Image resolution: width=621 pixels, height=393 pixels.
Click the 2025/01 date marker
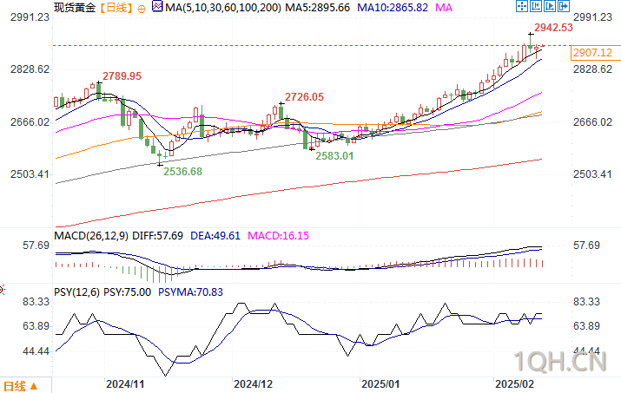click(380, 384)
